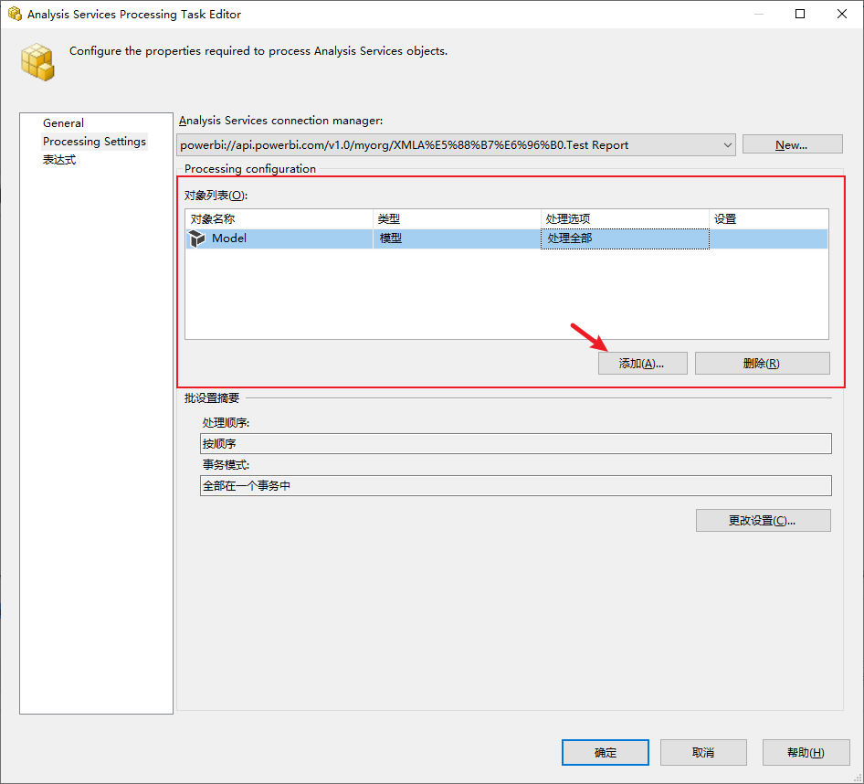The width and height of the screenshot is (864, 784).
Task: Open the 表达式 page
Action: point(59,160)
